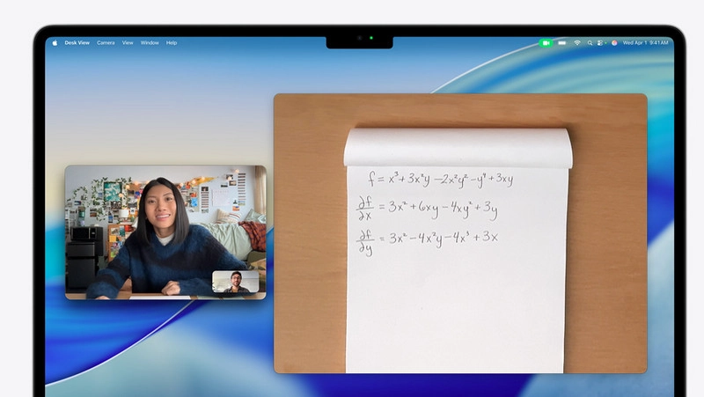
Task: Open the Wi-Fi menu
Action: point(577,42)
